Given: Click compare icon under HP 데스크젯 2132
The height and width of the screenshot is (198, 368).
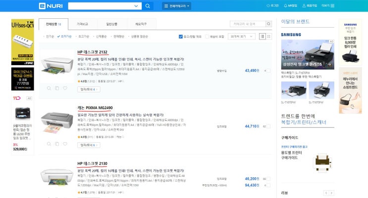Looking at the screenshot, I should [x=57, y=88].
